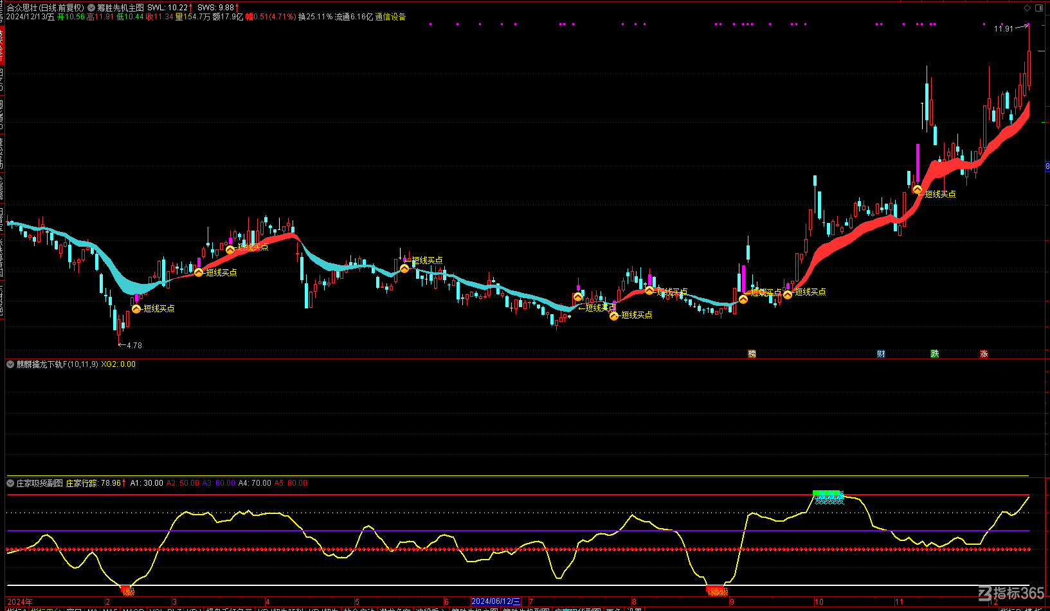
Task: Click the stock title 合众思壮(日线.前复权)
Action: click(x=45, y=8)
